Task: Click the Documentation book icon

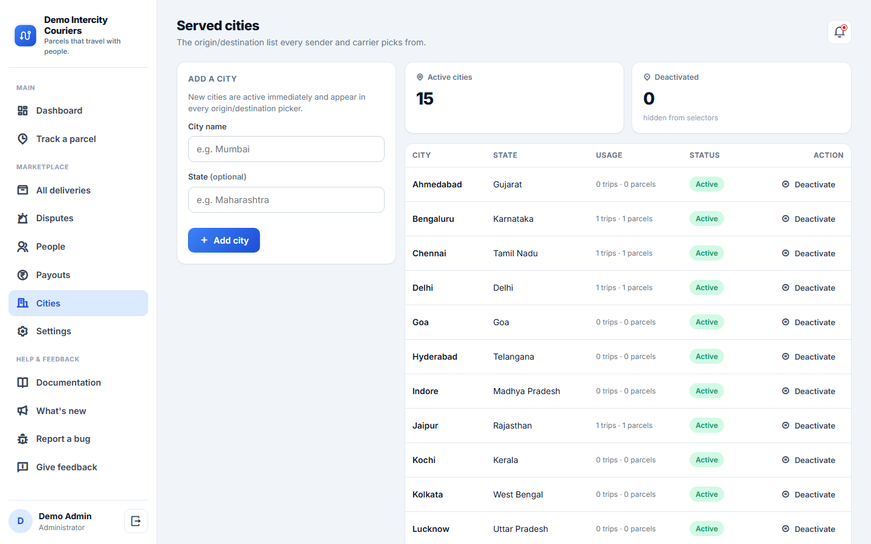Action: (x=23, y=383)
